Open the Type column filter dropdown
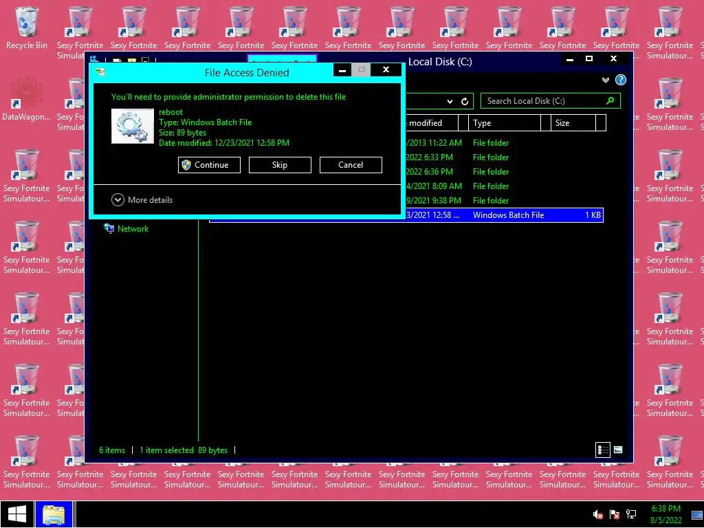This screenshot has height=528, width=704. pyautogui.click(x=545, y=122)
